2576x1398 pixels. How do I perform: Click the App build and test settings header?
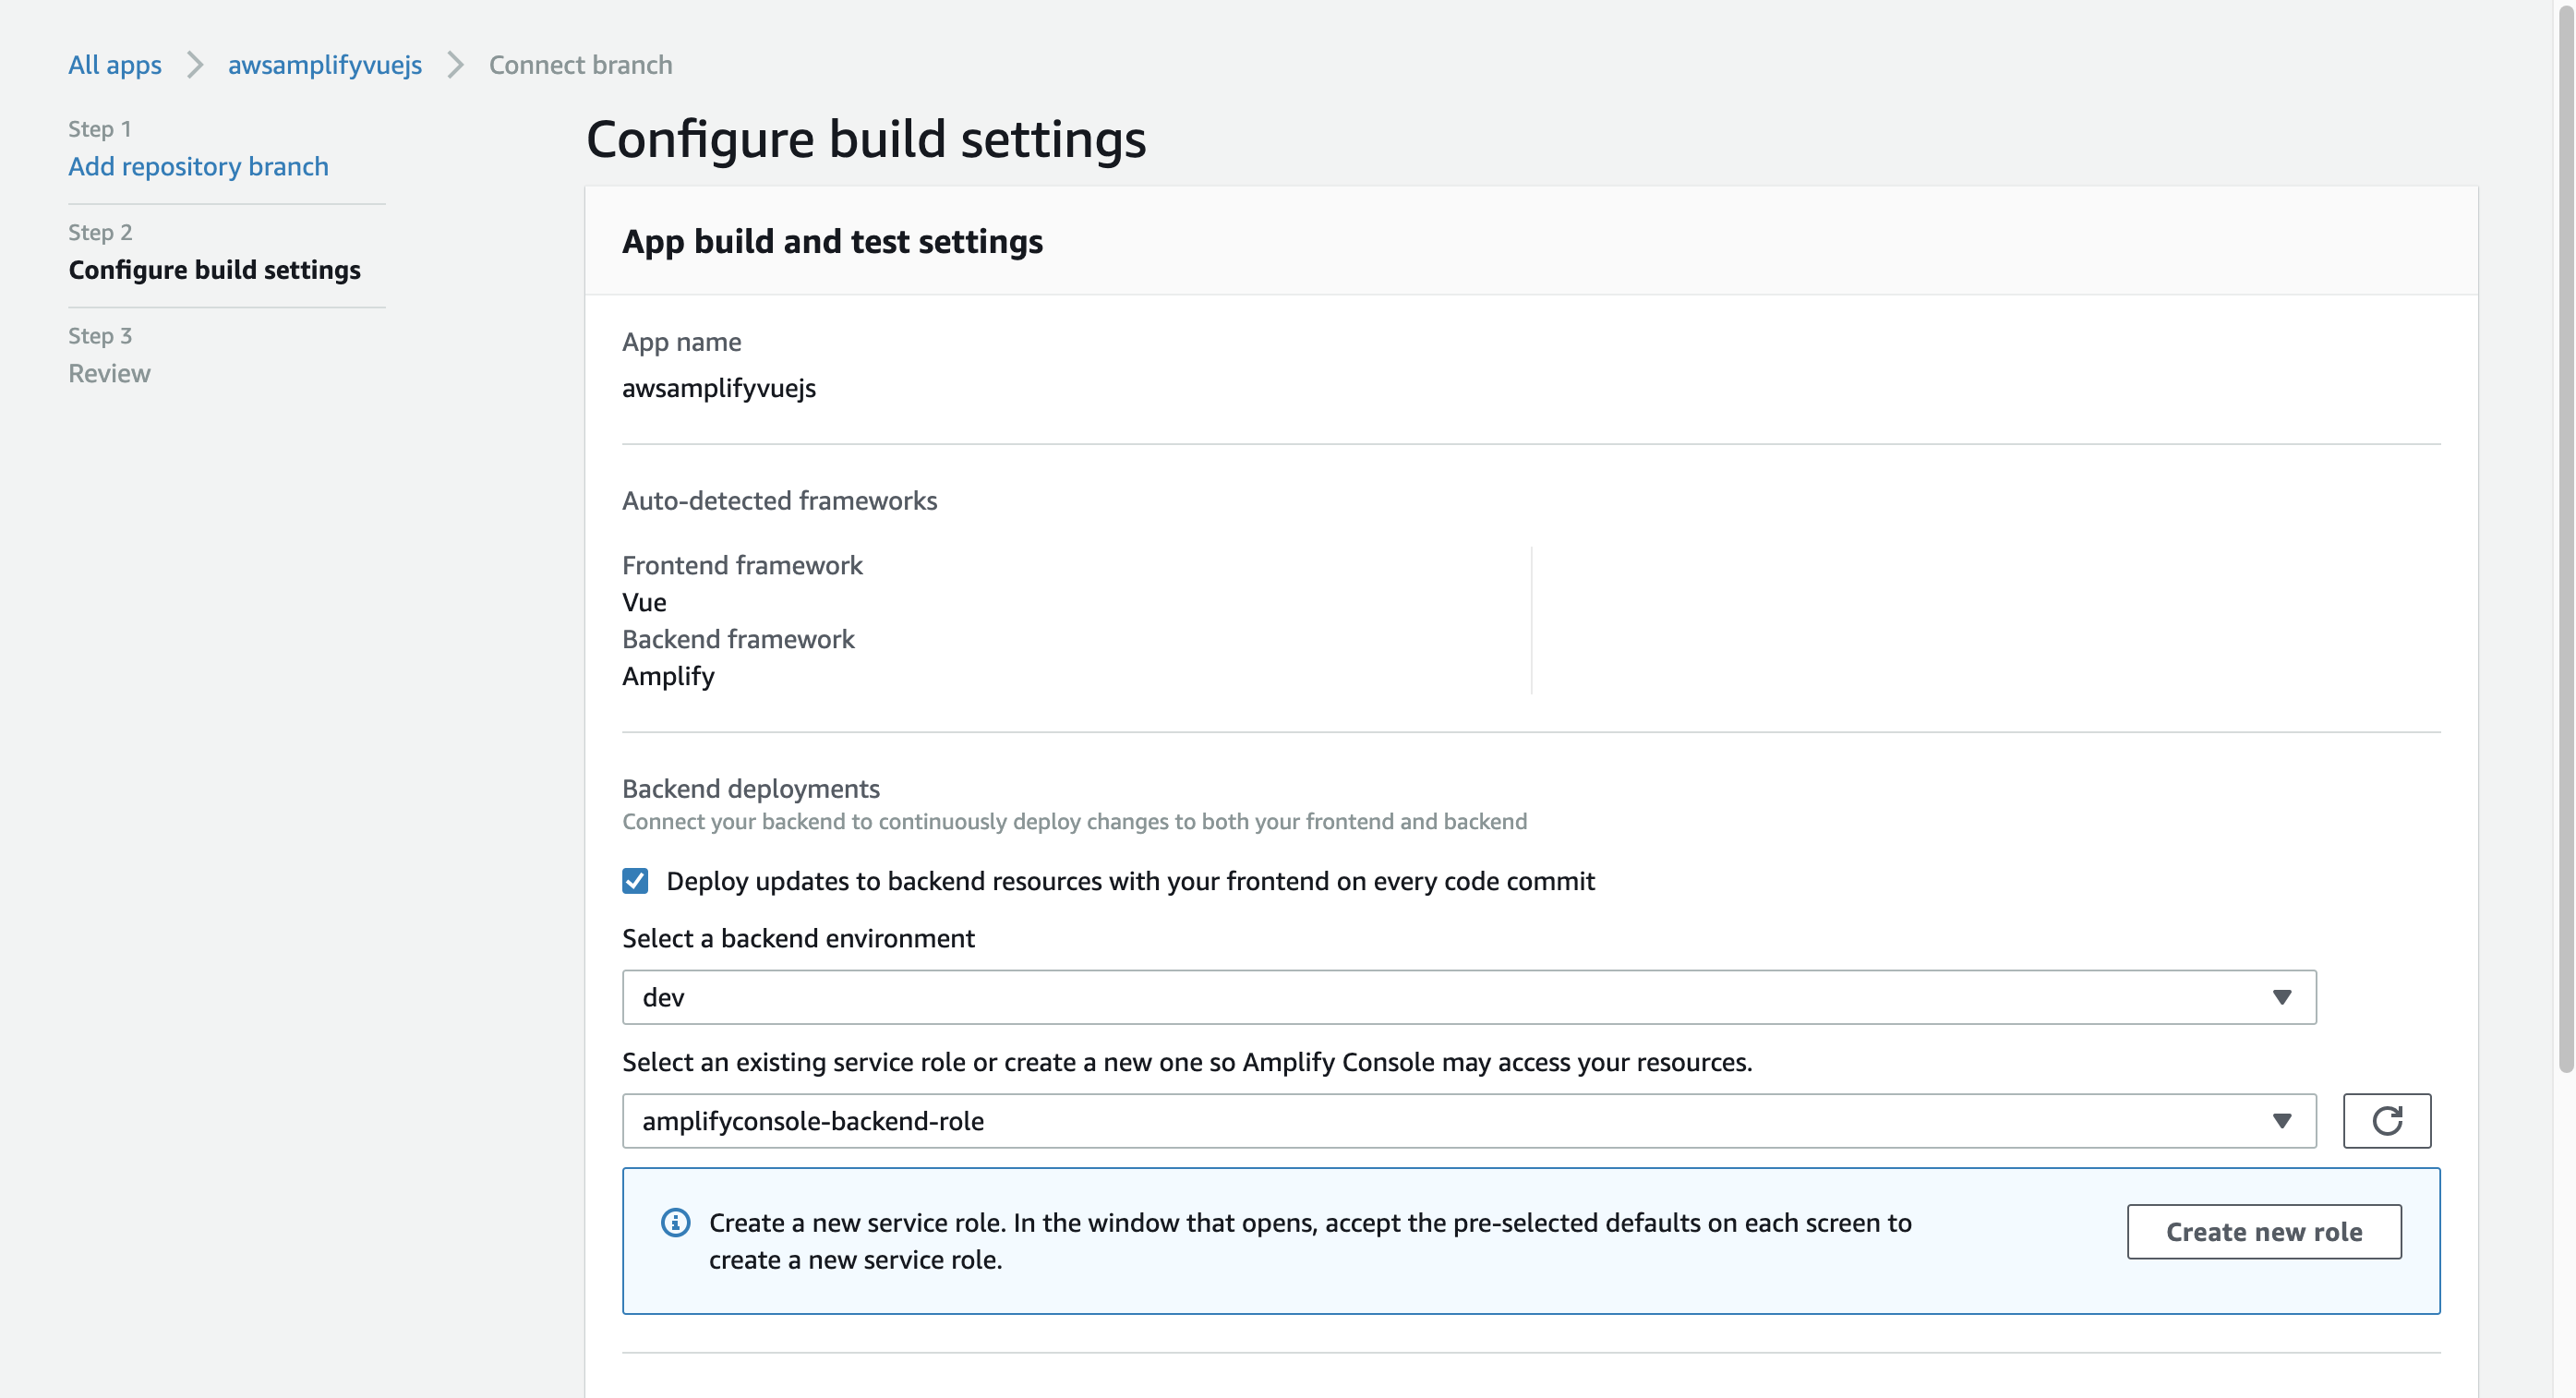(831, 241)
